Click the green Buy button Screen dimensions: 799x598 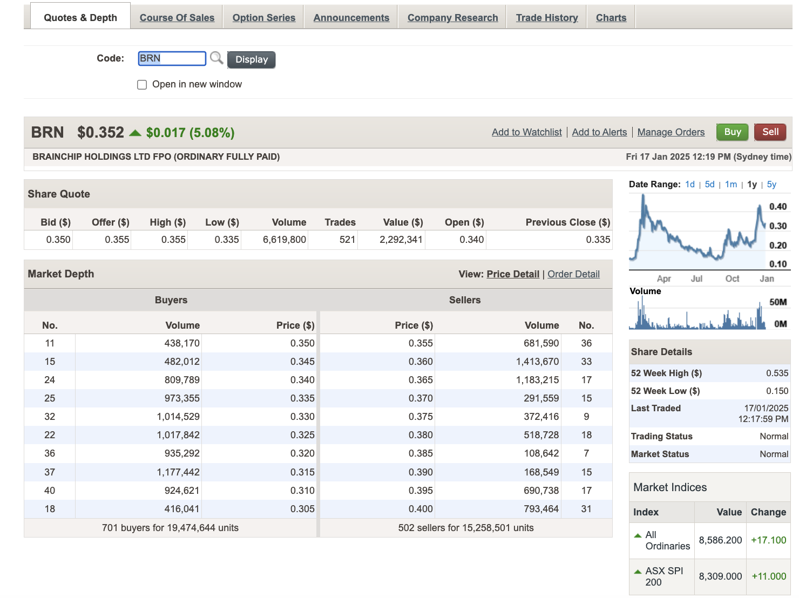pyautogui.click(x=732, y=132)
